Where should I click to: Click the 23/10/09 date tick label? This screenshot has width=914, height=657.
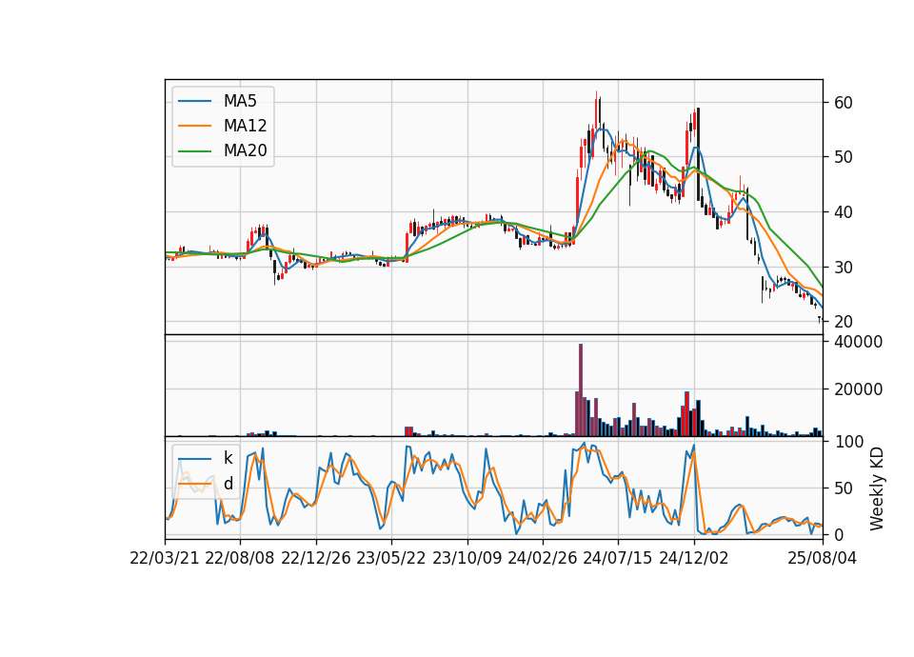click(x=467, y=559)
